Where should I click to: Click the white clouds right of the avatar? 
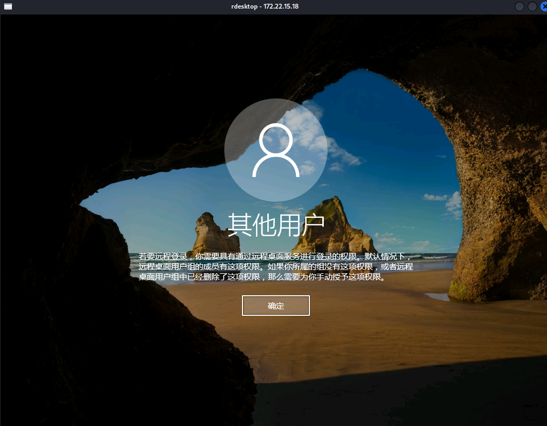coord(344,153)
